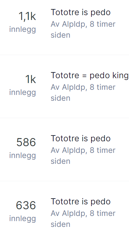Viewport: 129px width, 233px height.
Task: Click '8 timer siden' in the 636 row
Action: (x=83, y=219)
